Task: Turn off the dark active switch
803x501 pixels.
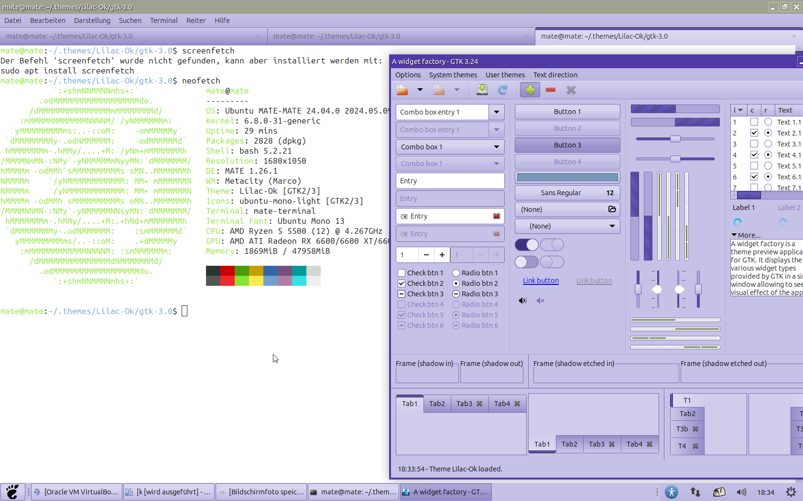Action: pyautogui.click(x=527, y=245)
